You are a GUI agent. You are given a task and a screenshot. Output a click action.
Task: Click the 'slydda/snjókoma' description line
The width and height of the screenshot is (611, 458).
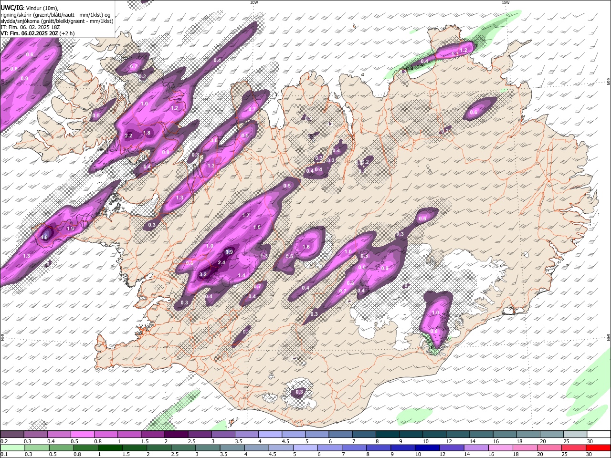[57, 21]
